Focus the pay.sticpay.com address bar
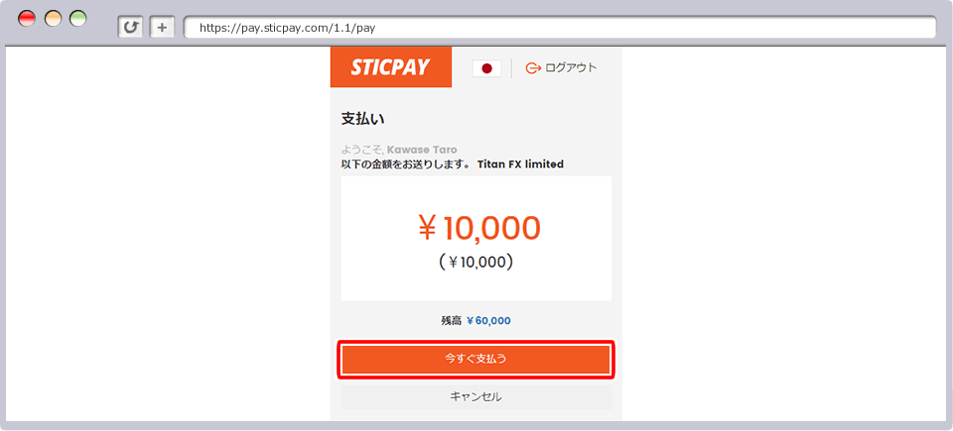953x431 pixels. pyautogui.click(x=560, y=28)
